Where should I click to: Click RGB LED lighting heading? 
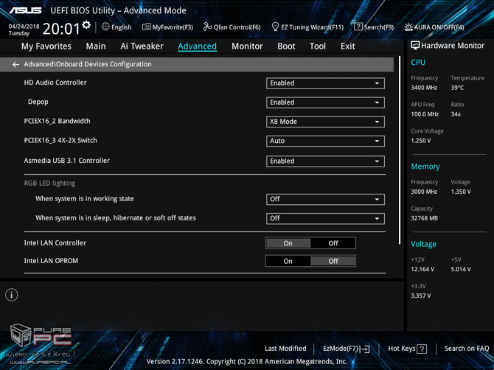point(50,184)
